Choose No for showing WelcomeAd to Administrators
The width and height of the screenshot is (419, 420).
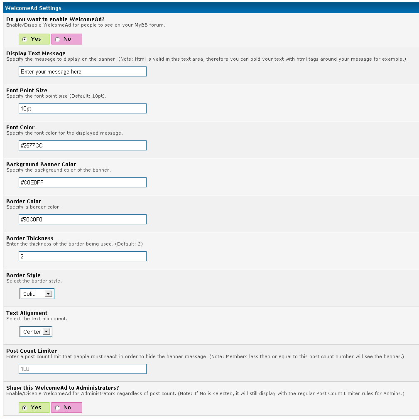tap(57, 408)
